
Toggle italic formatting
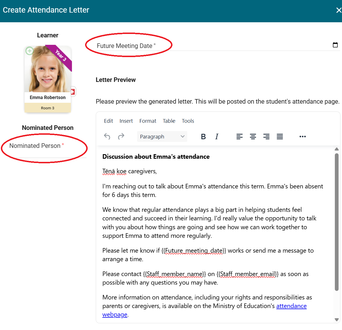tap(217, 136)
